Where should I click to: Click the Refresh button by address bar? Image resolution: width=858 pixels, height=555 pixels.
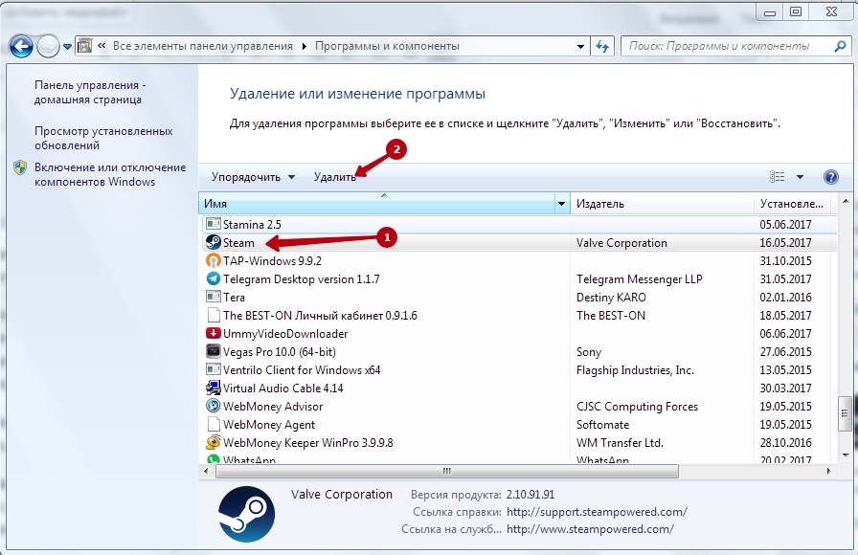pos(602,47)
